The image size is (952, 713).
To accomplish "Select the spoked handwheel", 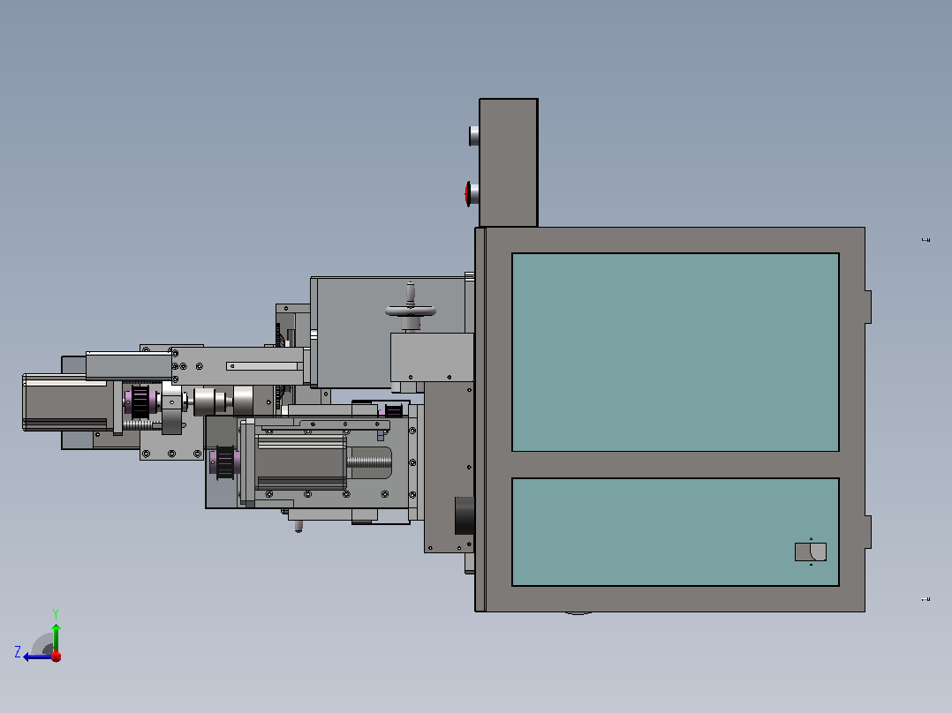I will pyautogui.click(x=411, y=311).
